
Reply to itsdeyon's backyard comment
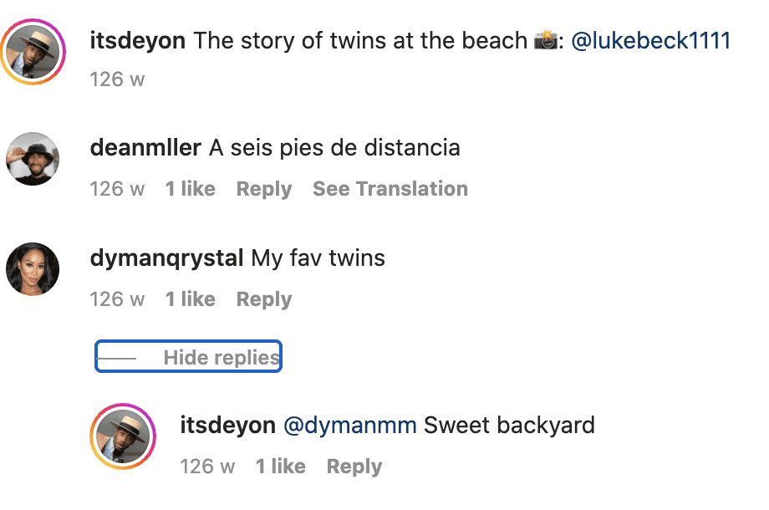click(x=354, y=466)
